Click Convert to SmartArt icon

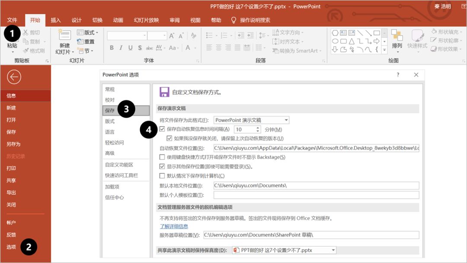276,51
